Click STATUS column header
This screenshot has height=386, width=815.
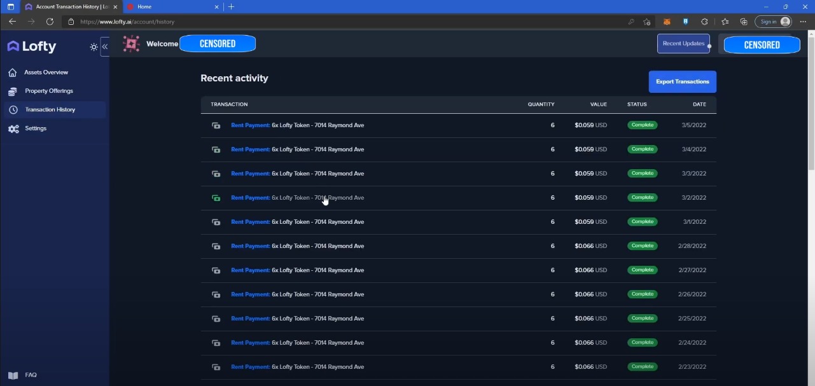[637, 104]
